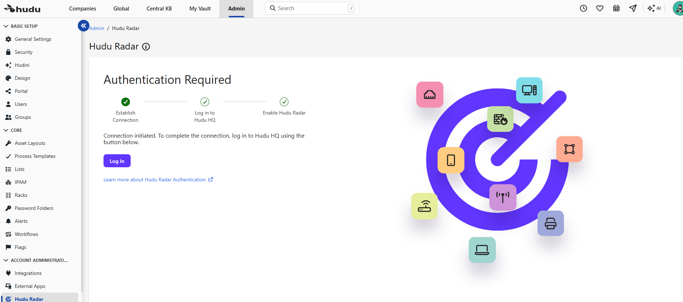The image size is (683, 302).
Task: Click the slash shortcut key in search
Action: pos(351,8)
